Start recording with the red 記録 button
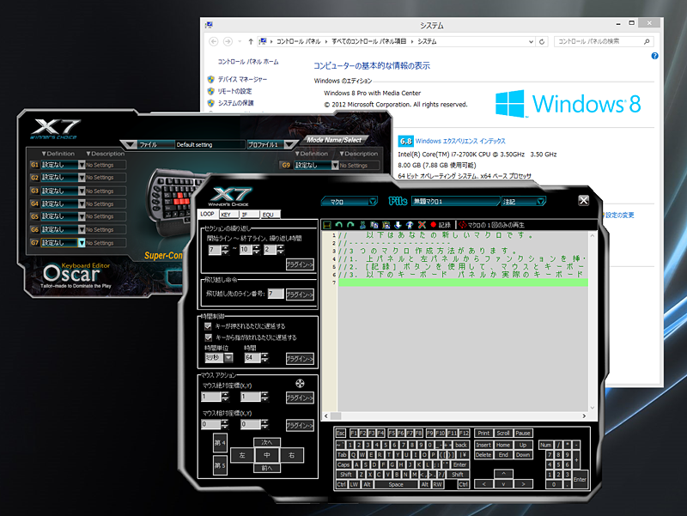The image size is (687, 516). click(x=441, y=225)
